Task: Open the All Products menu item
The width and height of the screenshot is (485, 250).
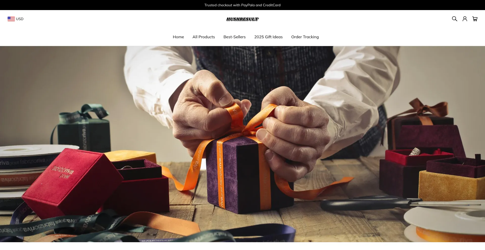Action: pyautogui.click(x=204, y=37)
